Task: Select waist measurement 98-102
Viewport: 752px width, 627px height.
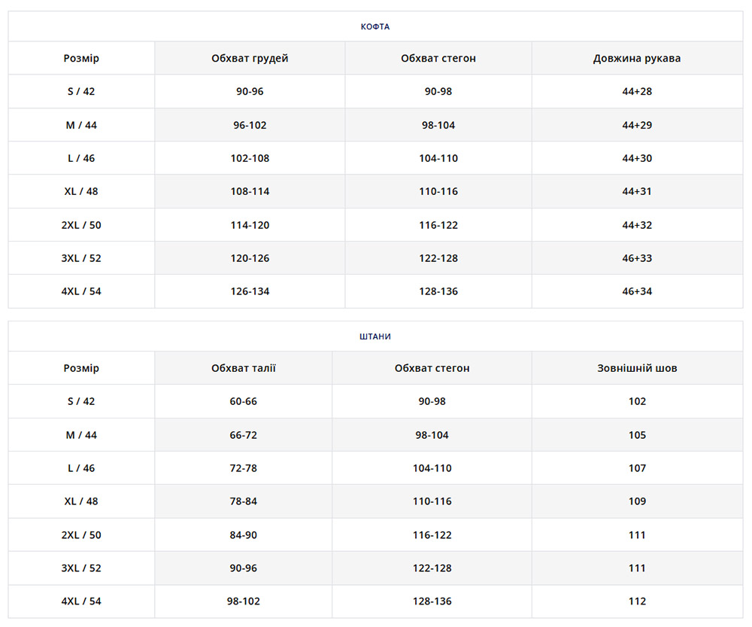Action: (x=244, y=601)
